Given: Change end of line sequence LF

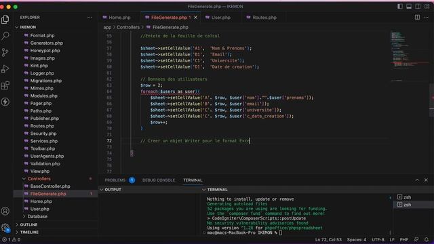Looking at the screenshot, I should click(x=392, y=239).
